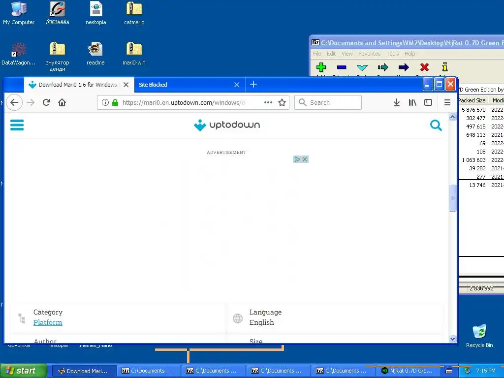The image size is (504, 378).
Task: Click the page scrollbar thumb
Action: (453, 198)
